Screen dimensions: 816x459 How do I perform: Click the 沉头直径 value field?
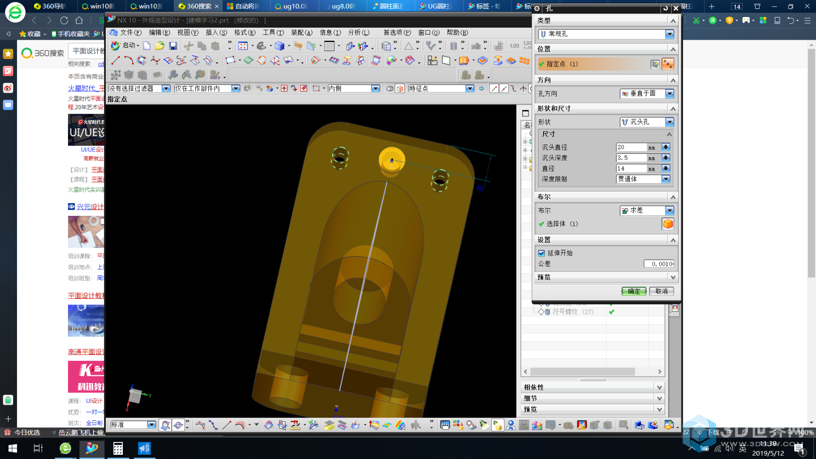tap(631, 147)
